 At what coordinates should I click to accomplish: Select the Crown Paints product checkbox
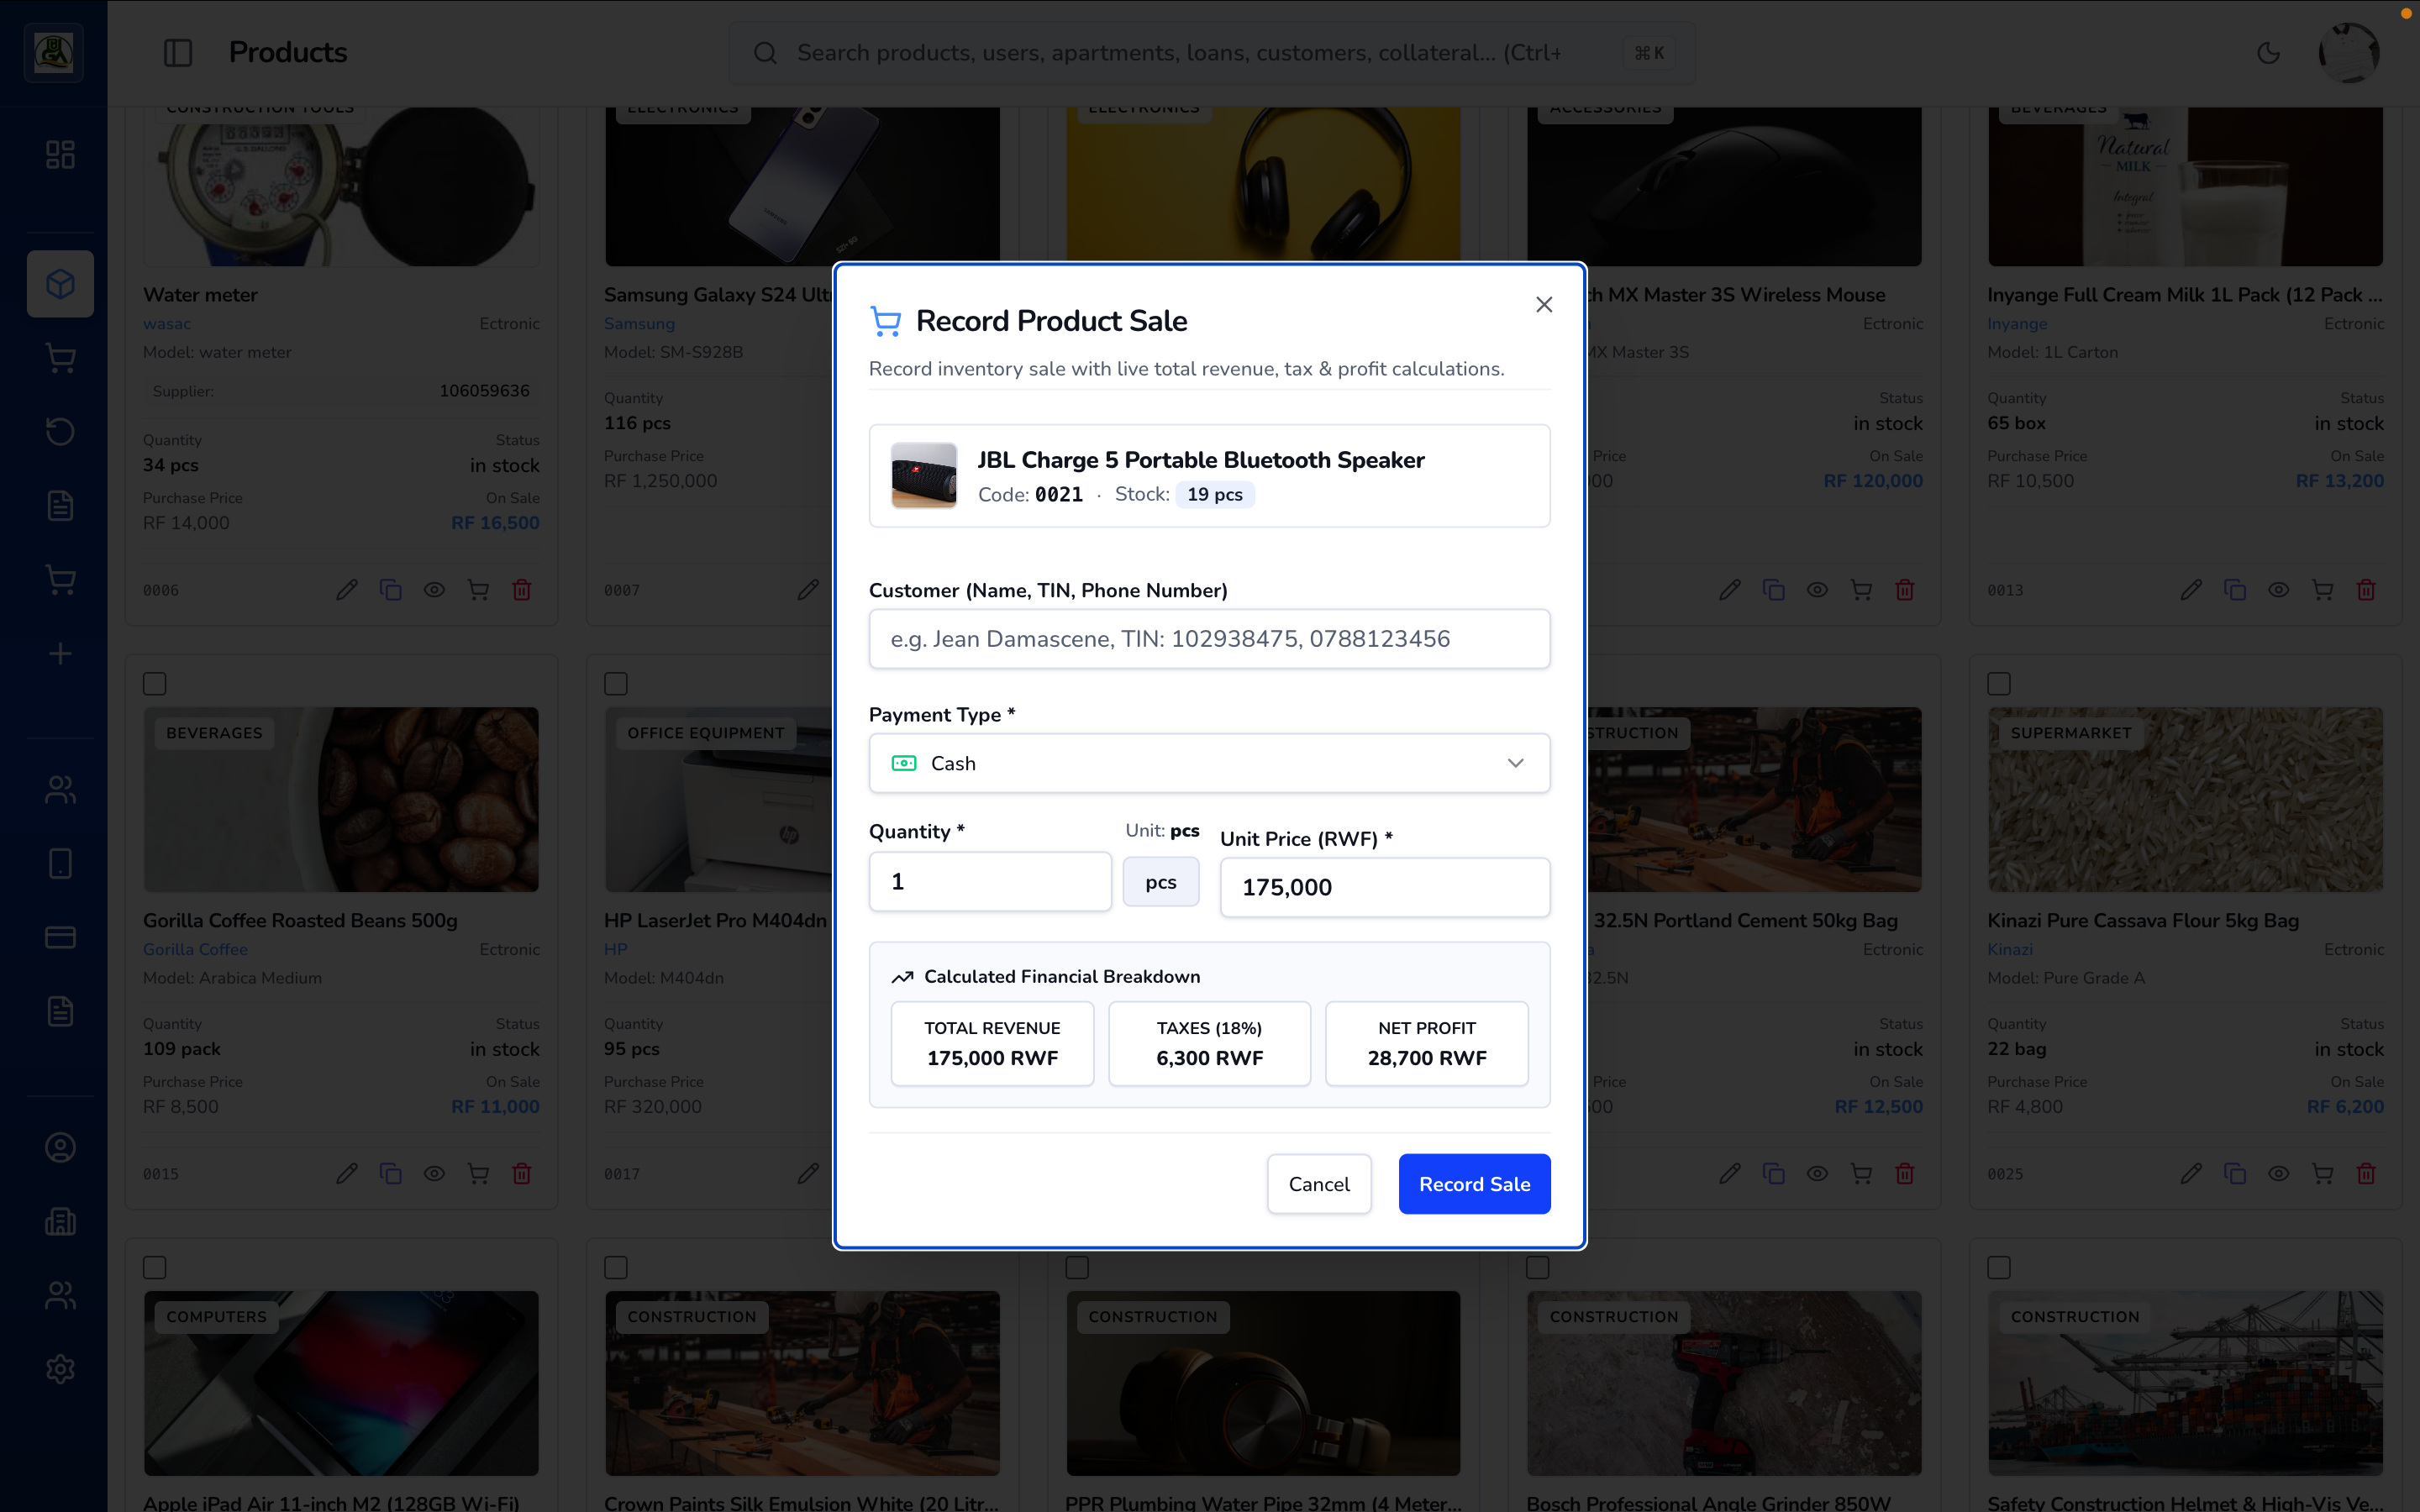click(x=616, y=1268)
